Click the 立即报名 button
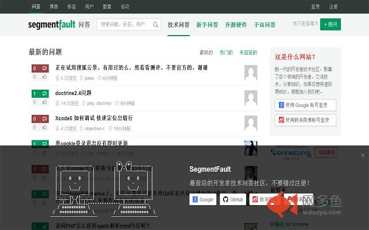The image size is (369, 230). coord(326,153)
